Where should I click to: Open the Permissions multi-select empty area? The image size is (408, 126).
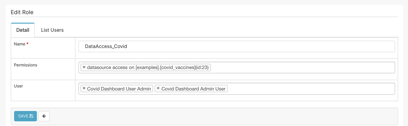(x=301, y=68)
